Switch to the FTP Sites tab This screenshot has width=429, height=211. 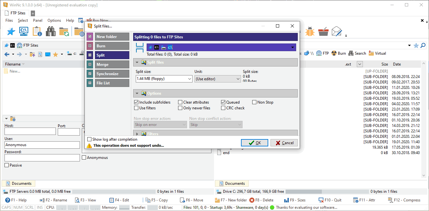pos(15,13)
